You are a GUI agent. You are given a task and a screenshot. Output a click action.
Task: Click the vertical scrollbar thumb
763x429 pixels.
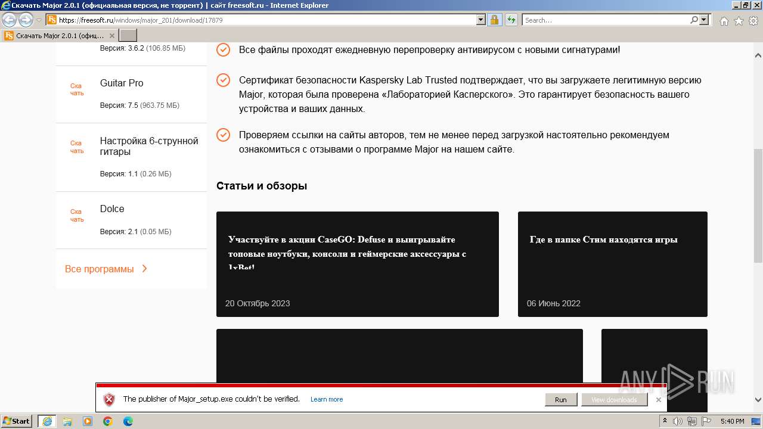coord(758,206)
